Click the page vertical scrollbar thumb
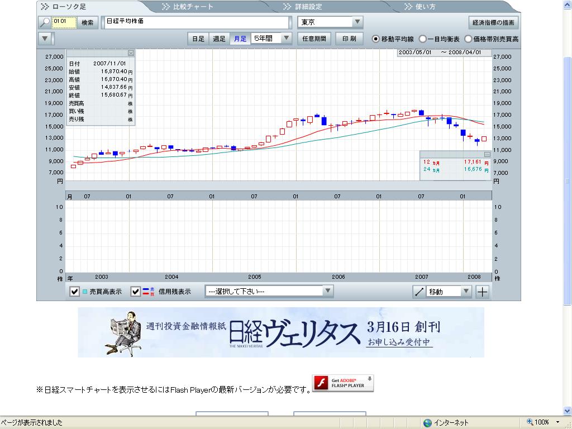Viewport: 572px width, 429px height. point(568,180)
